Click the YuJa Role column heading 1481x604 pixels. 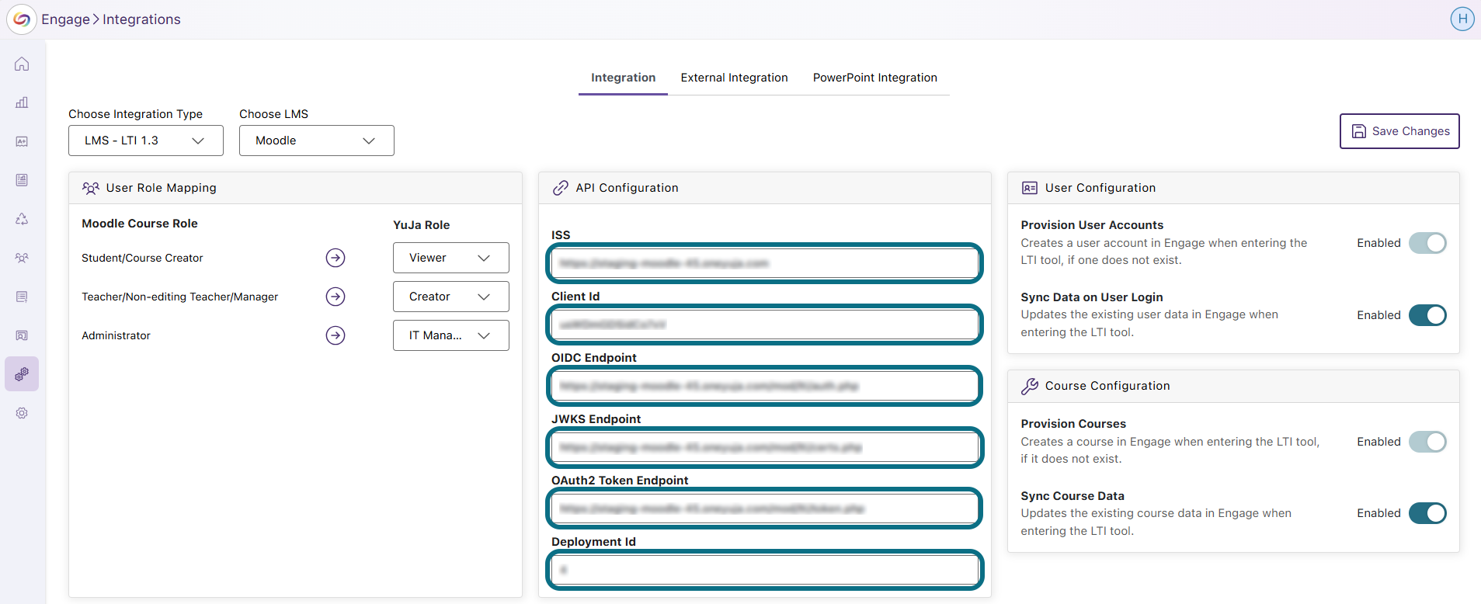coord(422,225)
